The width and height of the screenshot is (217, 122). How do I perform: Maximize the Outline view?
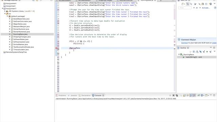coord(214,48)
